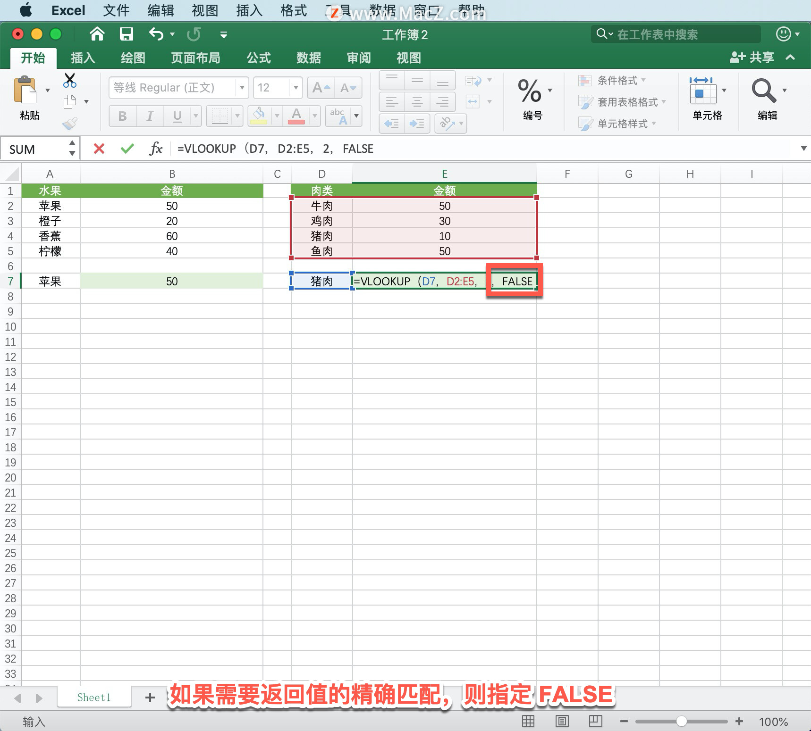Open the font name dropdown
The width and height of the screenshot is (811, 731).
242,88
